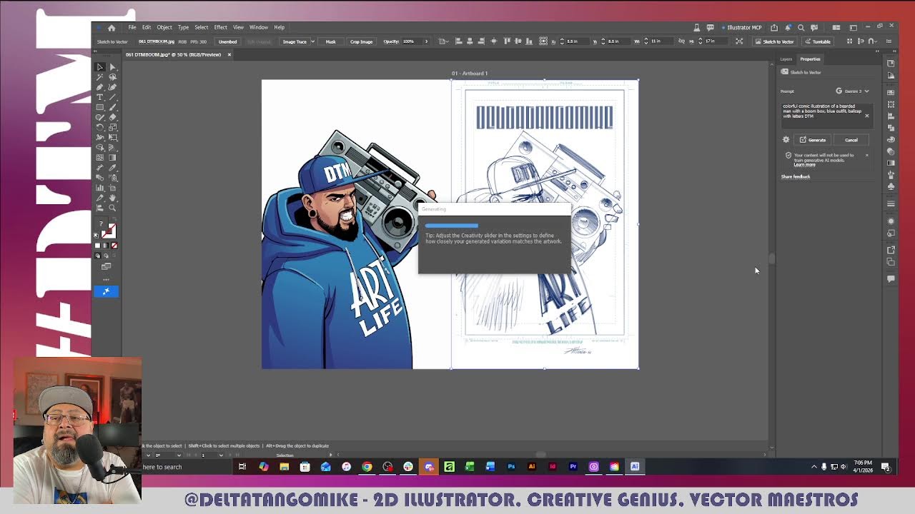
Task: Open the Object menu
Action: click(x=164, y=27)
